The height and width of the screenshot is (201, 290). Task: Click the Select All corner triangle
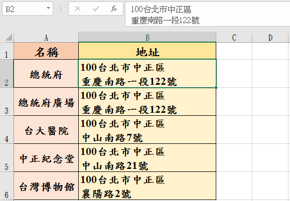(x=9, y=37)
